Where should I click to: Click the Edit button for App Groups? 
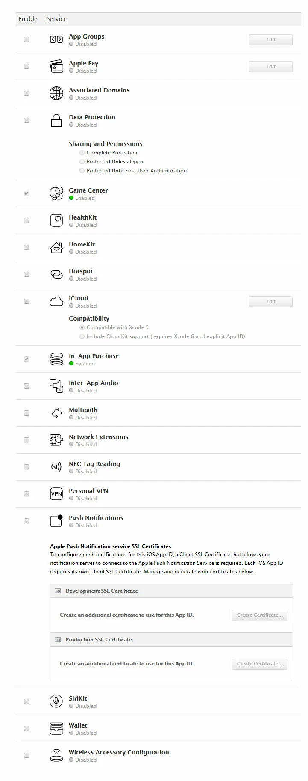[x=271, y=39]
